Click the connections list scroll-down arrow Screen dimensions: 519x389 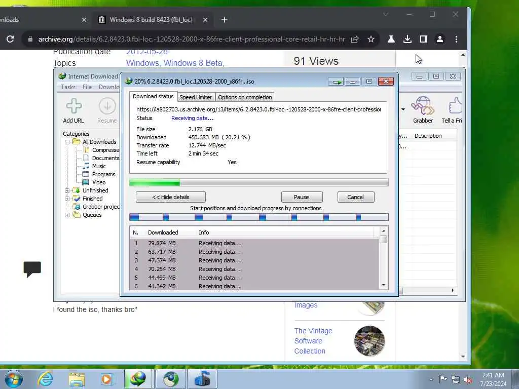pos(383,285)
